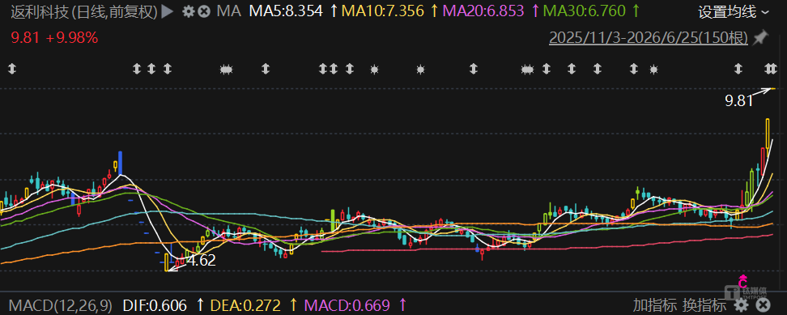The width and height of the screenshot is (787, 315).
Task: Click the 9.81 high price label on chart
Action: 739,101
